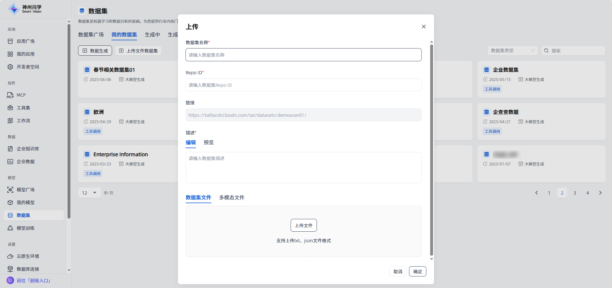
Task: Click the Repo ID input field
Action: 303,85
